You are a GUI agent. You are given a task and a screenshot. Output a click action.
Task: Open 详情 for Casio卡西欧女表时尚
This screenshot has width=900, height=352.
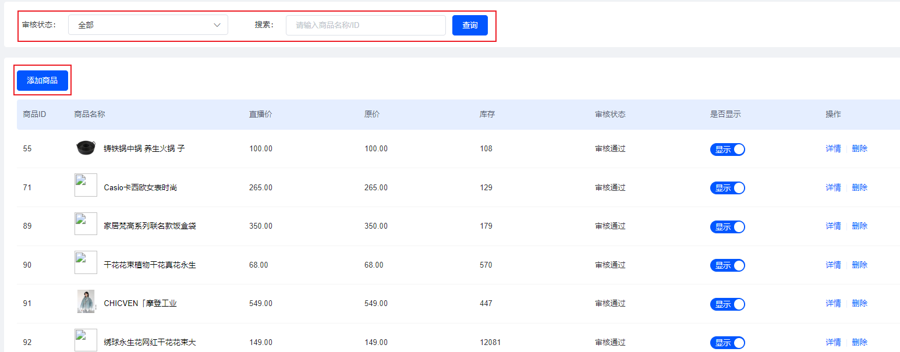tap(833, 187)
